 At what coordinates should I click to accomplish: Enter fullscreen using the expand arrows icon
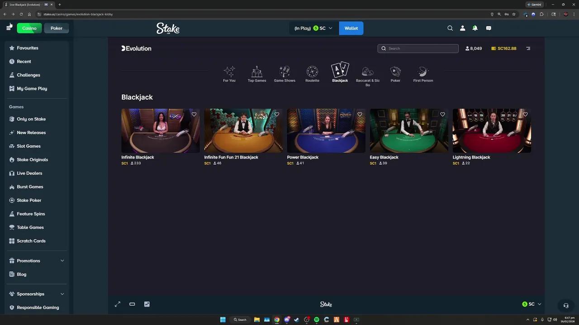coord(117,304)
